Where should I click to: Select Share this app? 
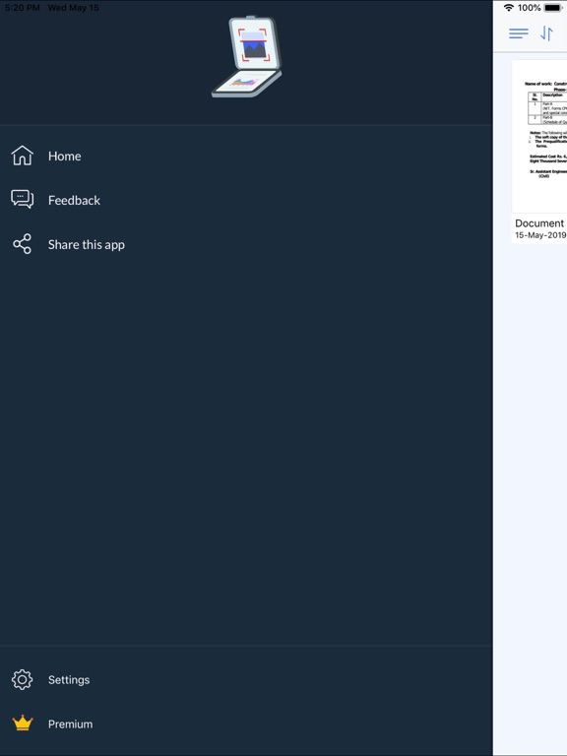tap(246, 244)
